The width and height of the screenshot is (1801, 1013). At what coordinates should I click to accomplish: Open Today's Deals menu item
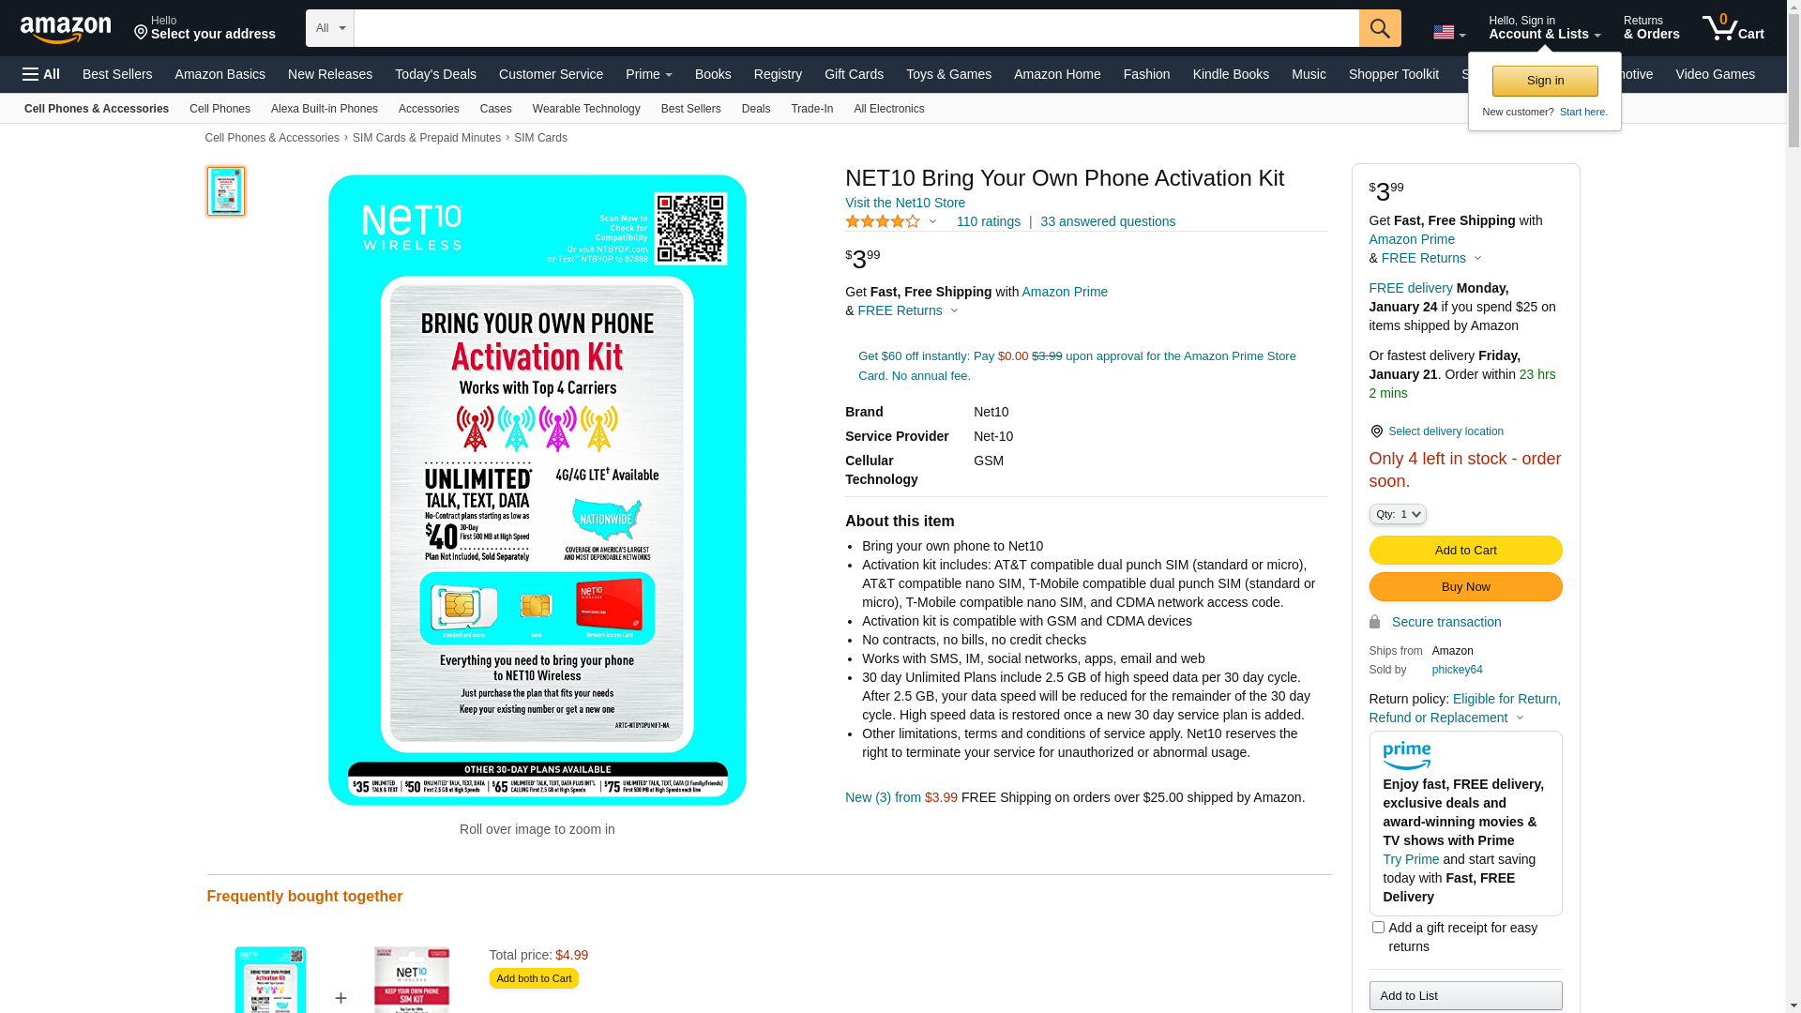coord(435,74)
